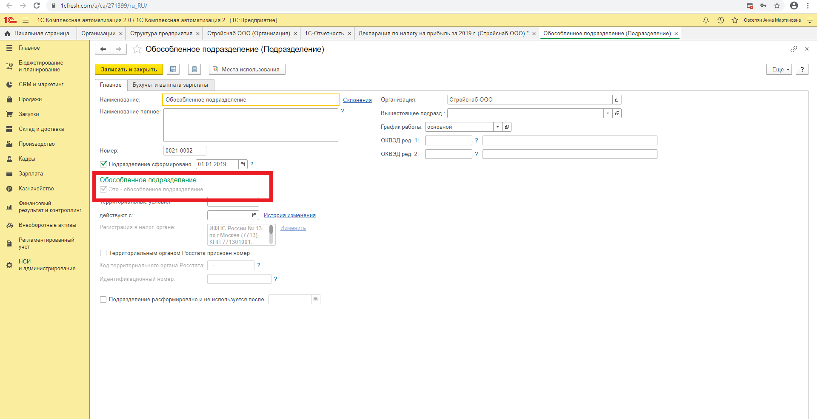This screenshot has width=817, height=419.
Task: Click the Наименование полное text area
Action: point(251,125)
